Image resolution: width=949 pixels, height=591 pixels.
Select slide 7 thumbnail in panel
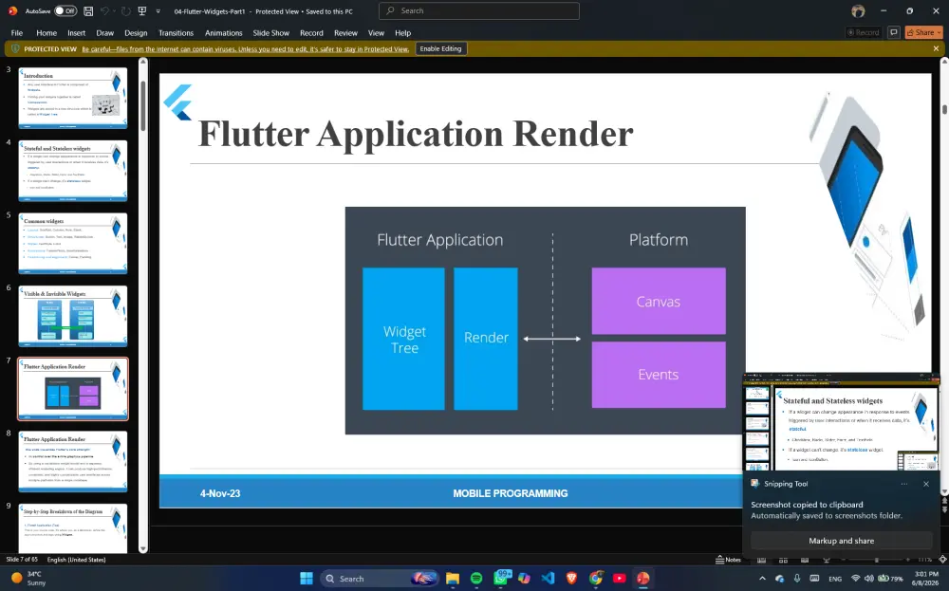(x=73, y=388)
